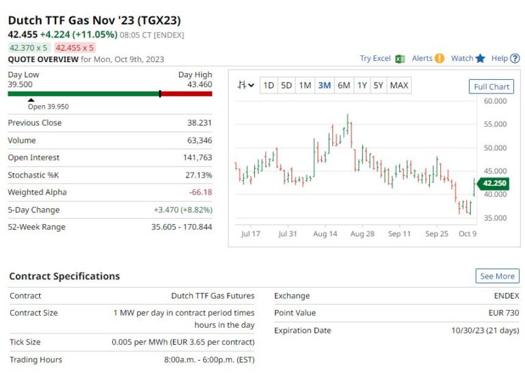Switch chart to 5D period
Image resolution: width=525 pixels, height=388 pixels.
[286, 85]
